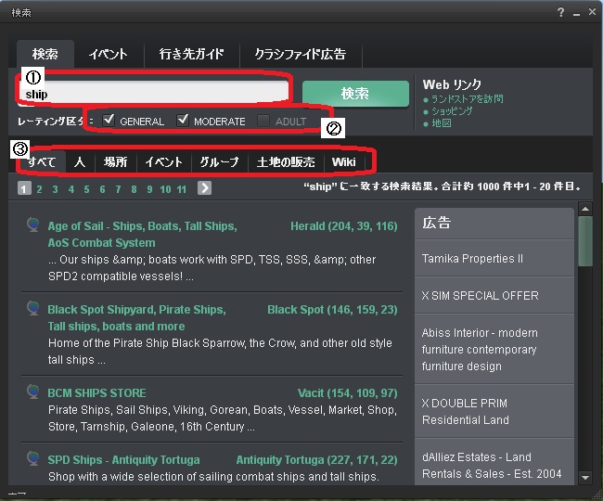Click the help question mark icon

pos(560,12)
